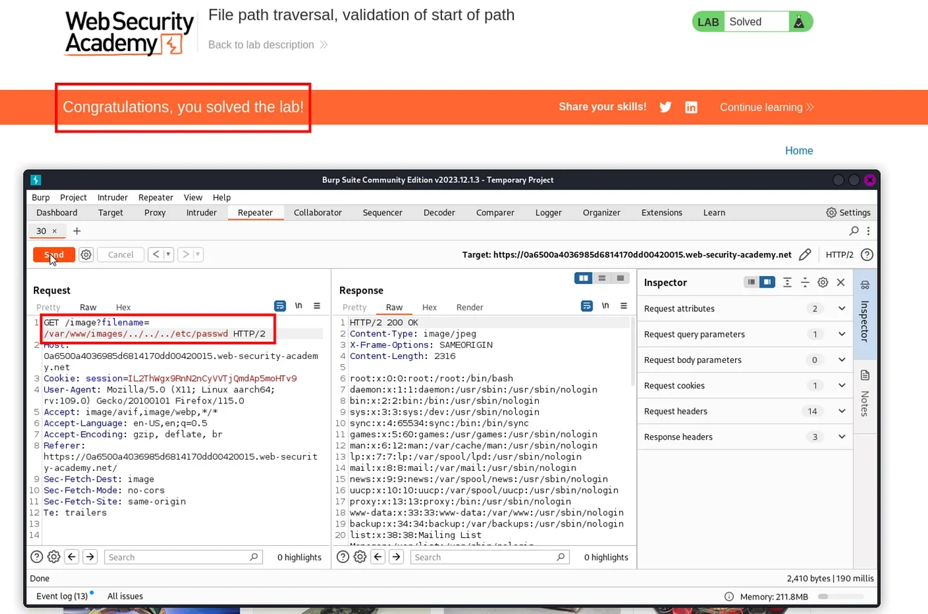This screenshot has width=928, height=614.
Task: Open Notes side panel
Action: (x=865, y=393)
